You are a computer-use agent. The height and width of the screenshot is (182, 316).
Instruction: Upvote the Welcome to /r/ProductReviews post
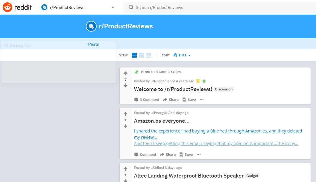(x=126, y=73)
